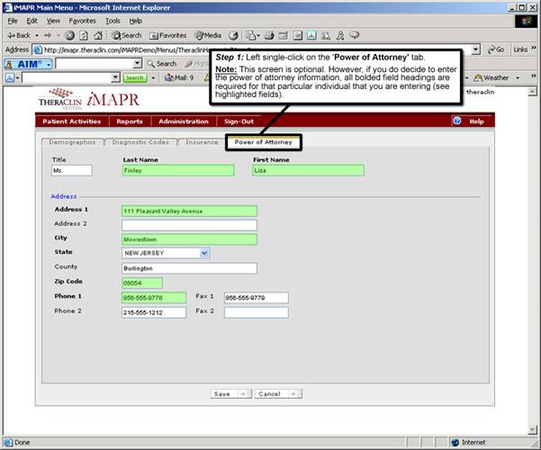Expand the State dropdown list
Image resolution: width=541 pixels, height=450 pixels.
204,253
